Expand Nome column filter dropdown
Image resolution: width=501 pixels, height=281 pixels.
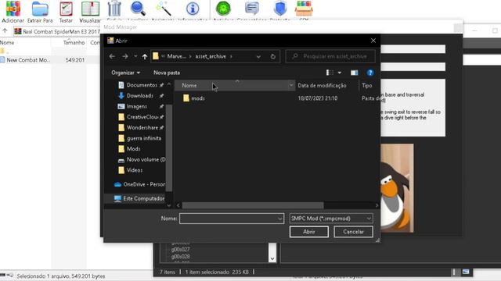point(291,85)
